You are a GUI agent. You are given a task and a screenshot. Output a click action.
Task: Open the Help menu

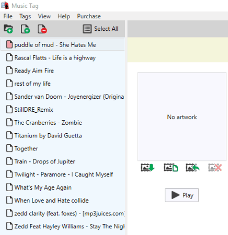pyautogui.click(x=64, y=16)
